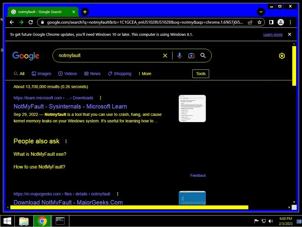Screen dimensions: 302x227
Task: Open the search Tools button
Action: 201,74
